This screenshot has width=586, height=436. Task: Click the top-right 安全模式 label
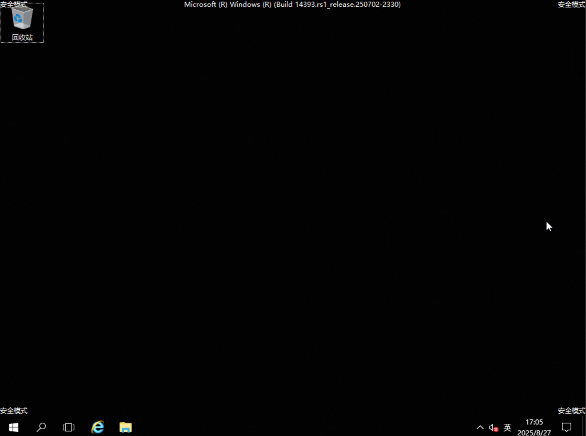(x=571, y=5)
